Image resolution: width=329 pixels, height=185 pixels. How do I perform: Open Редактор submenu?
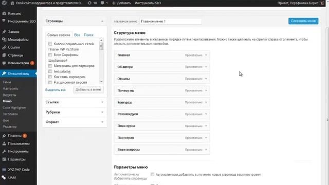pyautogui.click(x=10, y=126)
